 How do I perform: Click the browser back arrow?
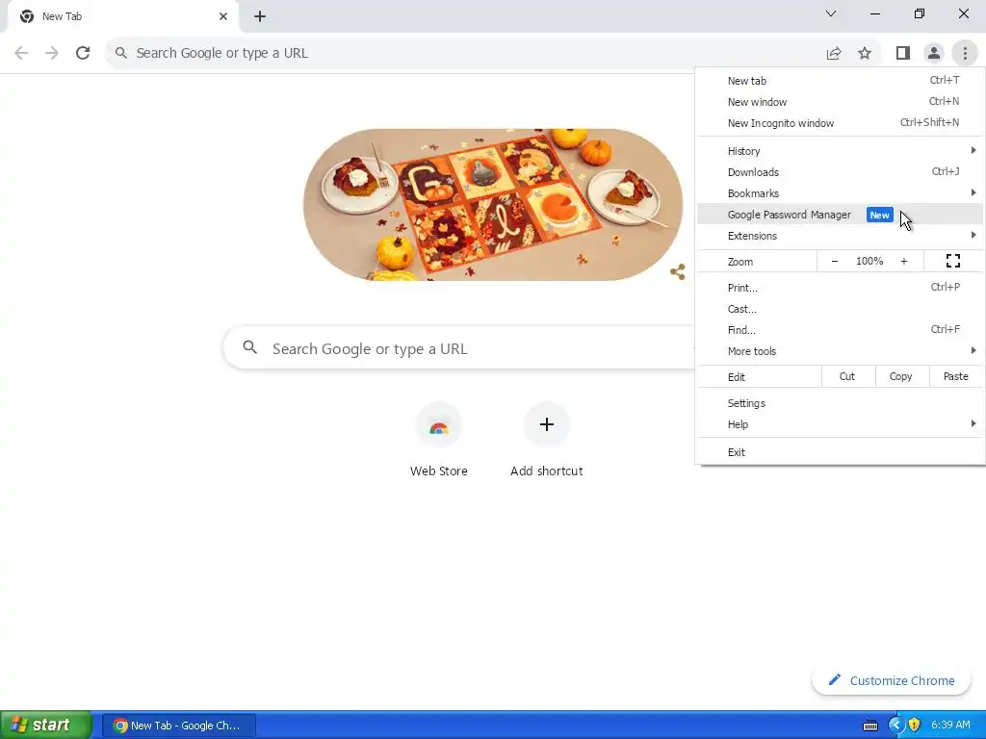[21, 53]
